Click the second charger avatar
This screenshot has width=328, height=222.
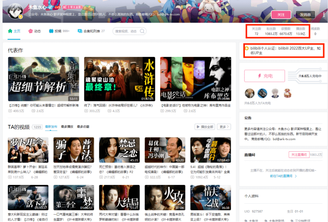pos(262,93)
